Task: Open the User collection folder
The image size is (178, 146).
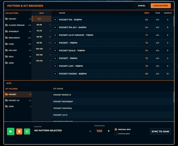Action: 18,63
